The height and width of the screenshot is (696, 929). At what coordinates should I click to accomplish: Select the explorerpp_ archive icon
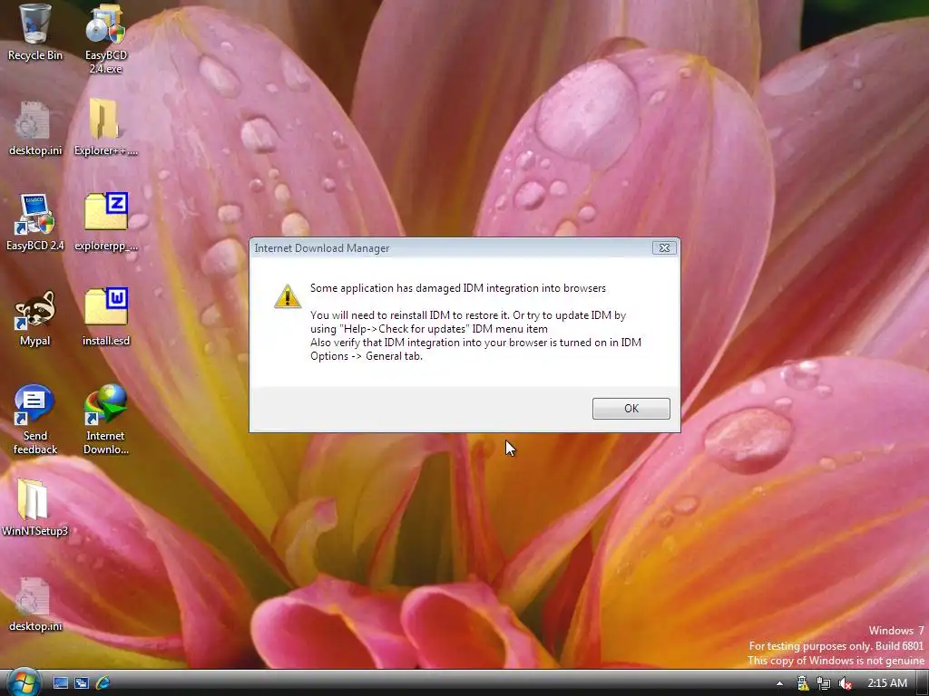pos(106,223)
